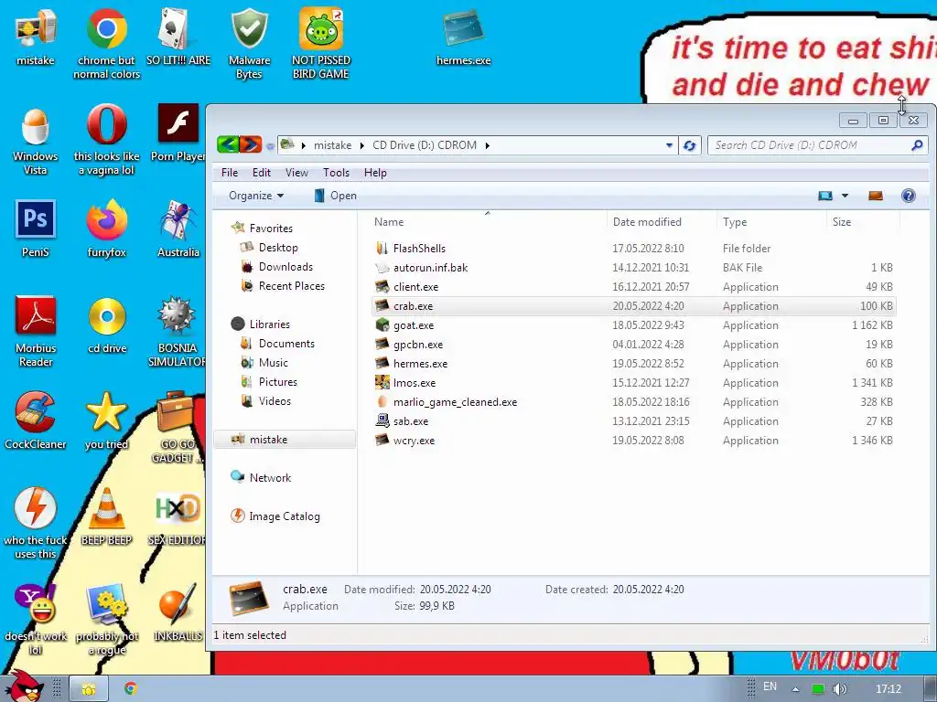Screen dimensions: 937x702
Task: Click the Open toolbar button
Action: (335, 196)
